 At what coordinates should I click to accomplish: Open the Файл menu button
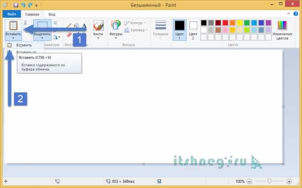(x=12, y=14)
